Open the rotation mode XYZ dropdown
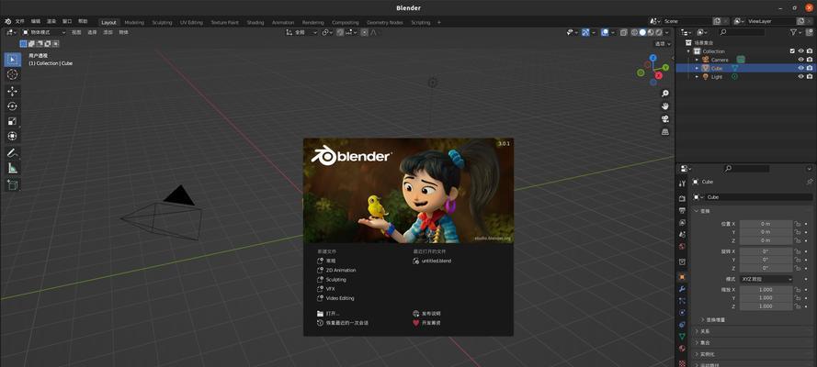The image size is (817, 367). point(766,279)
